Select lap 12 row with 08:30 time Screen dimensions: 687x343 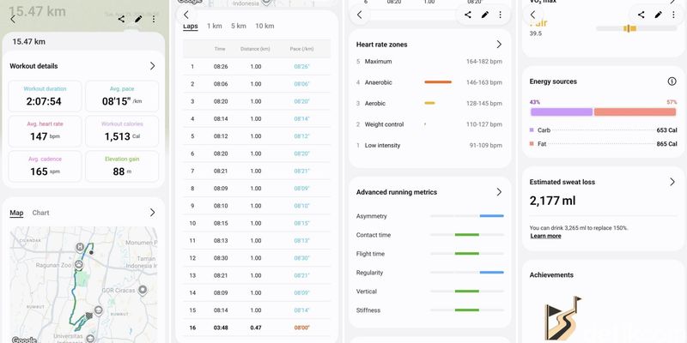(x=257, y=258)
